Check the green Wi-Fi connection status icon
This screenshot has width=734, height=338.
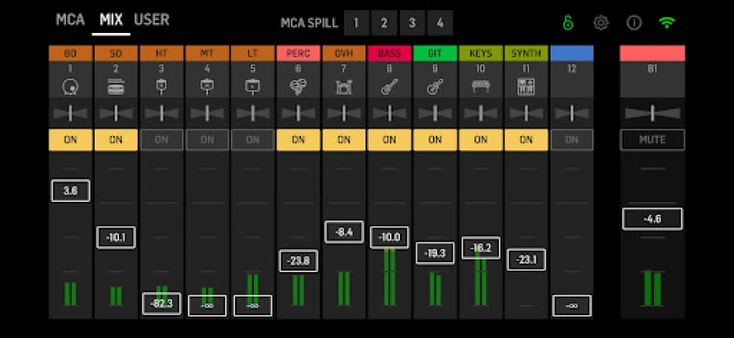point(667,23)
